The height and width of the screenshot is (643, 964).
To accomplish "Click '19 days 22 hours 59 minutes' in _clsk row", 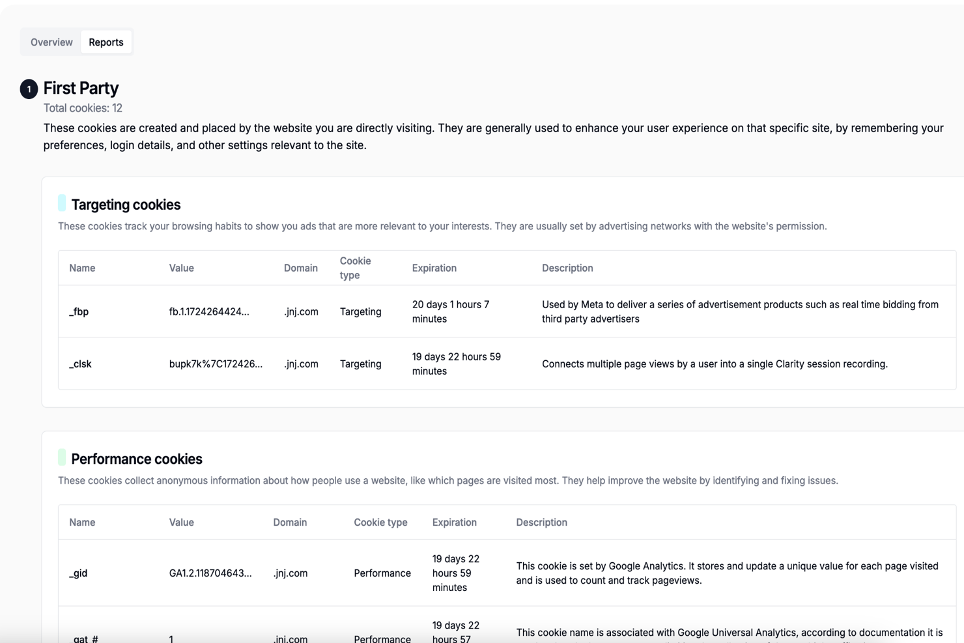I will (457, 364).
